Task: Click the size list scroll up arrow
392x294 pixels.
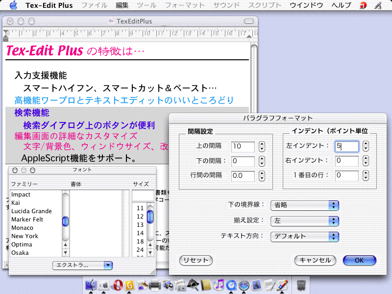Action: 150,245
